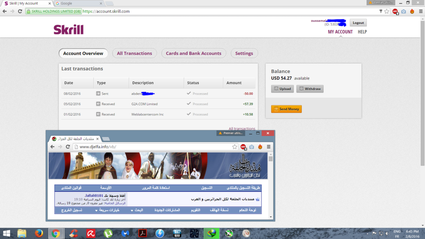Bookmark the djelfa.info page with the star

click(234, 146)
